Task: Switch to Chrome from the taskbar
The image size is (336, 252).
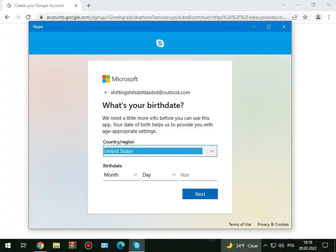Action: click(x=40, y=245)
